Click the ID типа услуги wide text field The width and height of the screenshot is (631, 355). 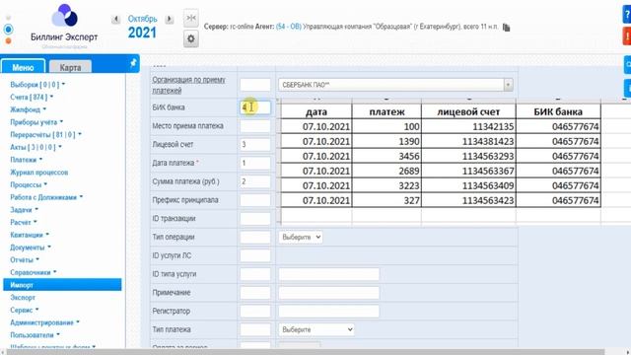pyautogui.click(x=328, y=274)
